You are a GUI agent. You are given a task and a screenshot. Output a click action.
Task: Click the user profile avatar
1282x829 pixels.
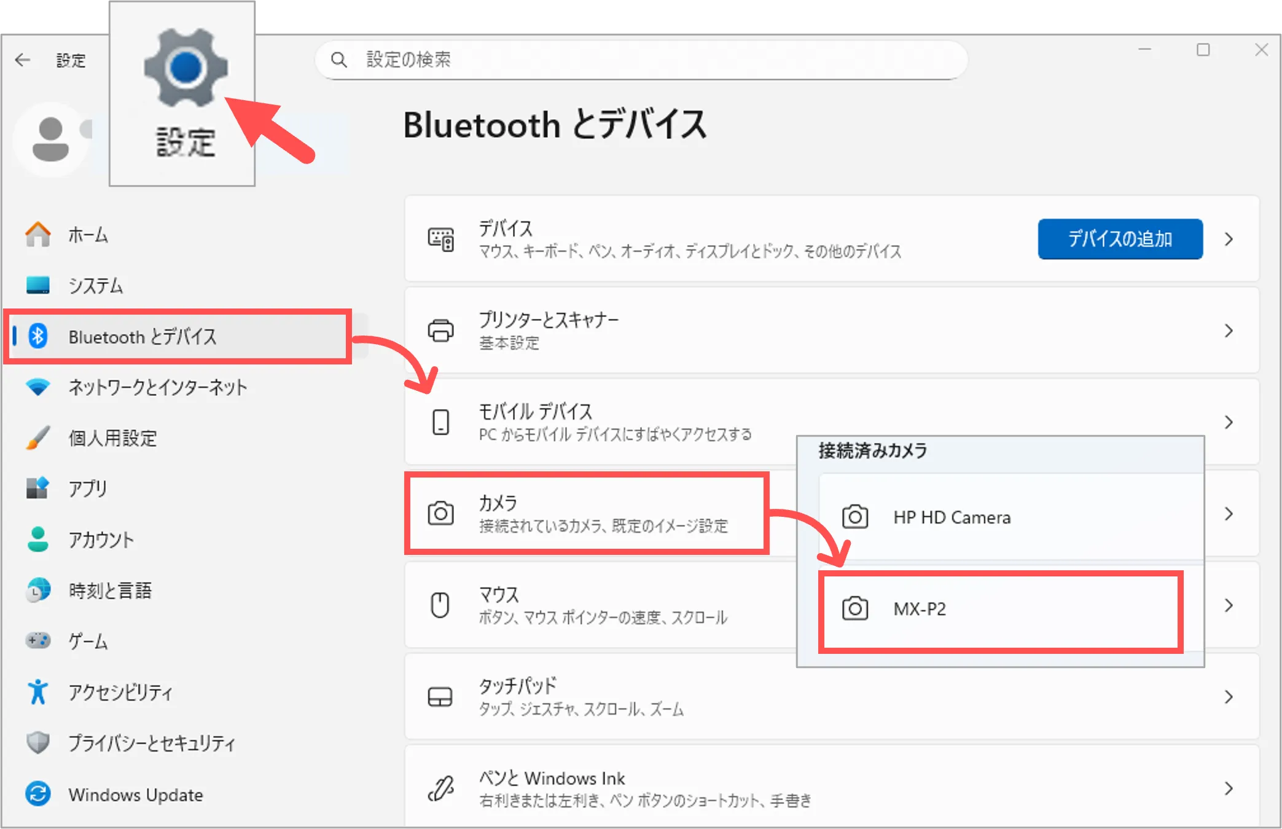pyautogui.click(x=50, y=139)
